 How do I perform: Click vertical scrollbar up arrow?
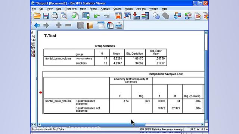tap(206, 32)
